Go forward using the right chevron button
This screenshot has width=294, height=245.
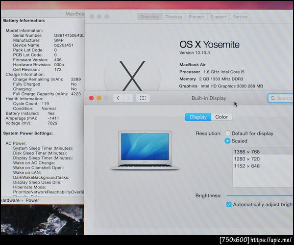[x=128, y=98]
